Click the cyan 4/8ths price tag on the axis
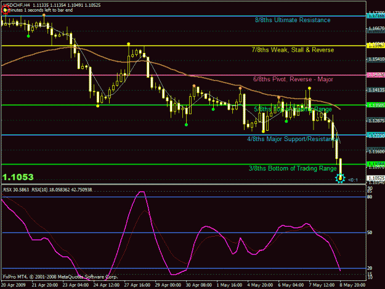Screen dimensions: 385x289 [x=375, y=135]
